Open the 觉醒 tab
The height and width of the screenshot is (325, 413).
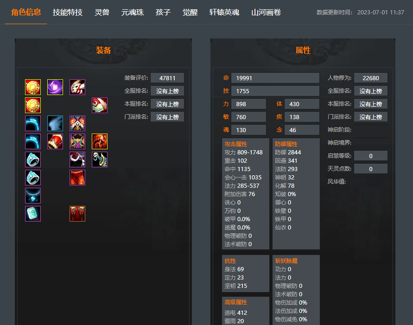190,13
